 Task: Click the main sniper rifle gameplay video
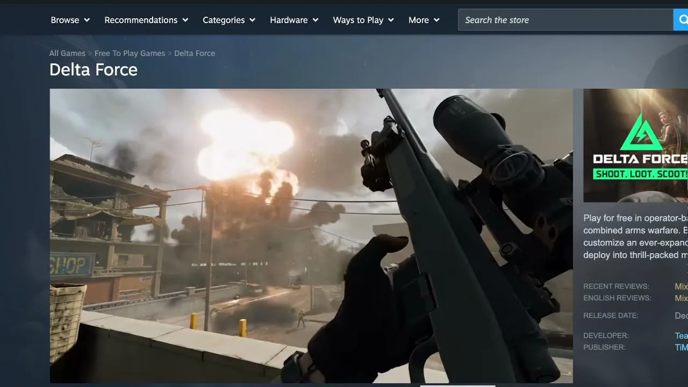[x=311, y=235]
